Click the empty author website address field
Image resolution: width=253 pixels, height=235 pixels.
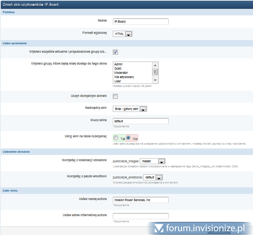tap(141, 216)
